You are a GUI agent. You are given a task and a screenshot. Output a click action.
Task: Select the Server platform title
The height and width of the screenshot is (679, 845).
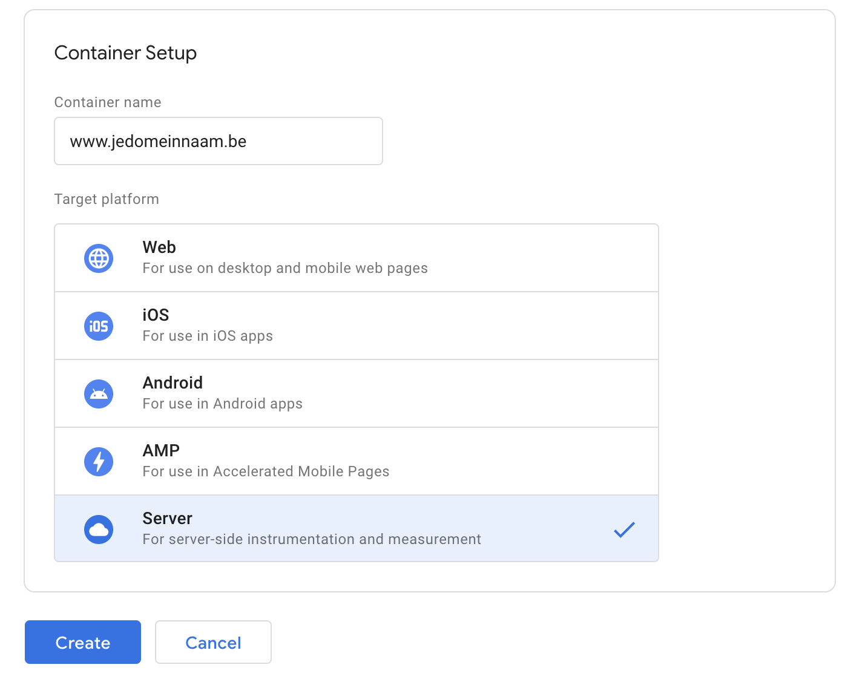coord(167,519)
